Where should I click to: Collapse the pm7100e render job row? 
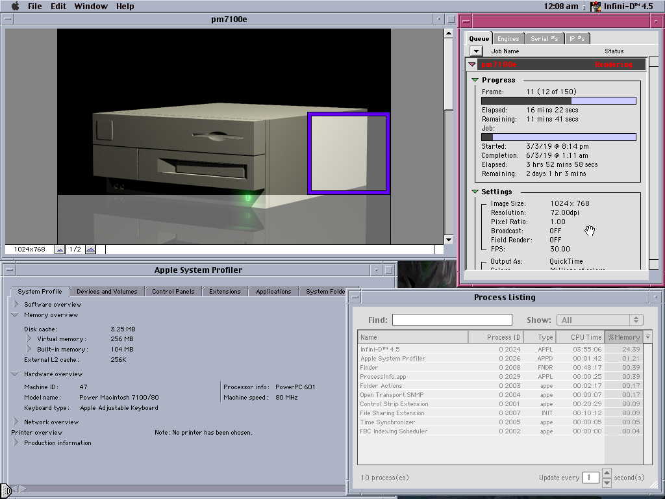(472, 65)
